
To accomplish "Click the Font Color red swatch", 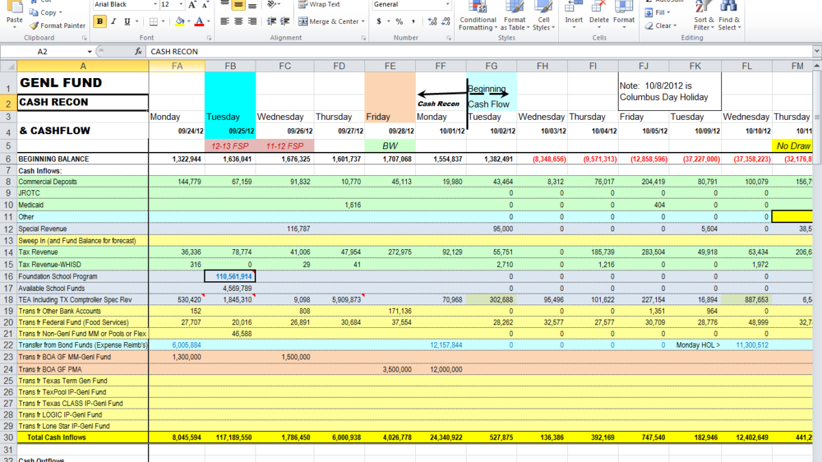I will [199, 21].
